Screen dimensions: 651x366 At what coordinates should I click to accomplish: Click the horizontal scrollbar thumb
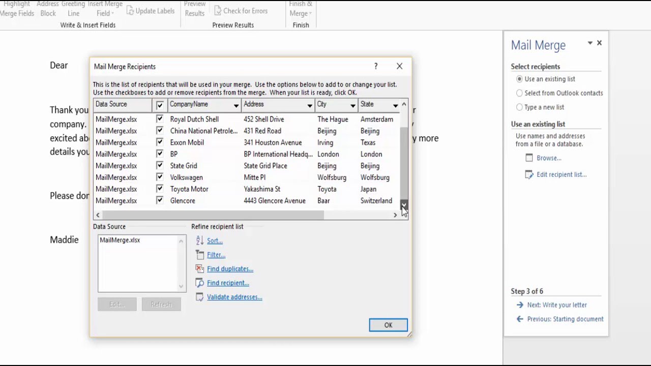213,216
